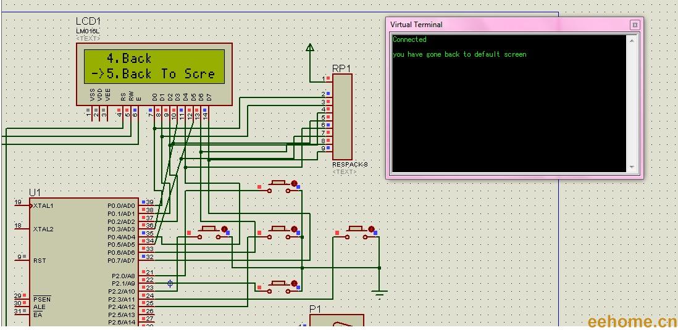Click the ALE pin label on U1

point(40,307)
